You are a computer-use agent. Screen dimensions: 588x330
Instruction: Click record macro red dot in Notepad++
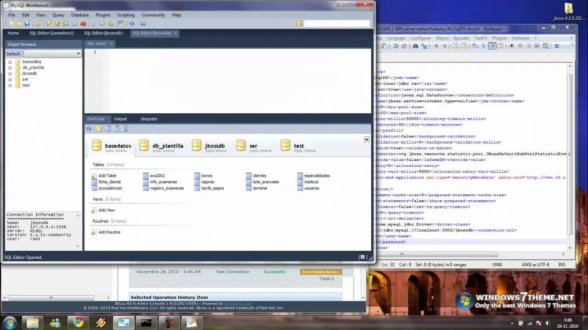(512, 46)
